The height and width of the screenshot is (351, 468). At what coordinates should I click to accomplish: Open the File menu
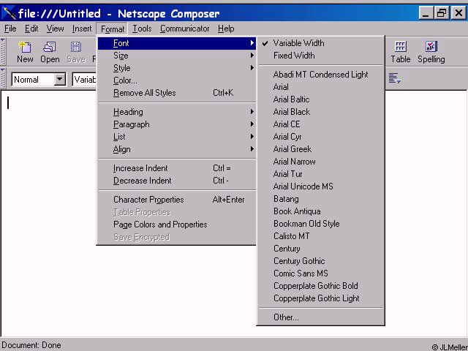(x=10, y=29)
